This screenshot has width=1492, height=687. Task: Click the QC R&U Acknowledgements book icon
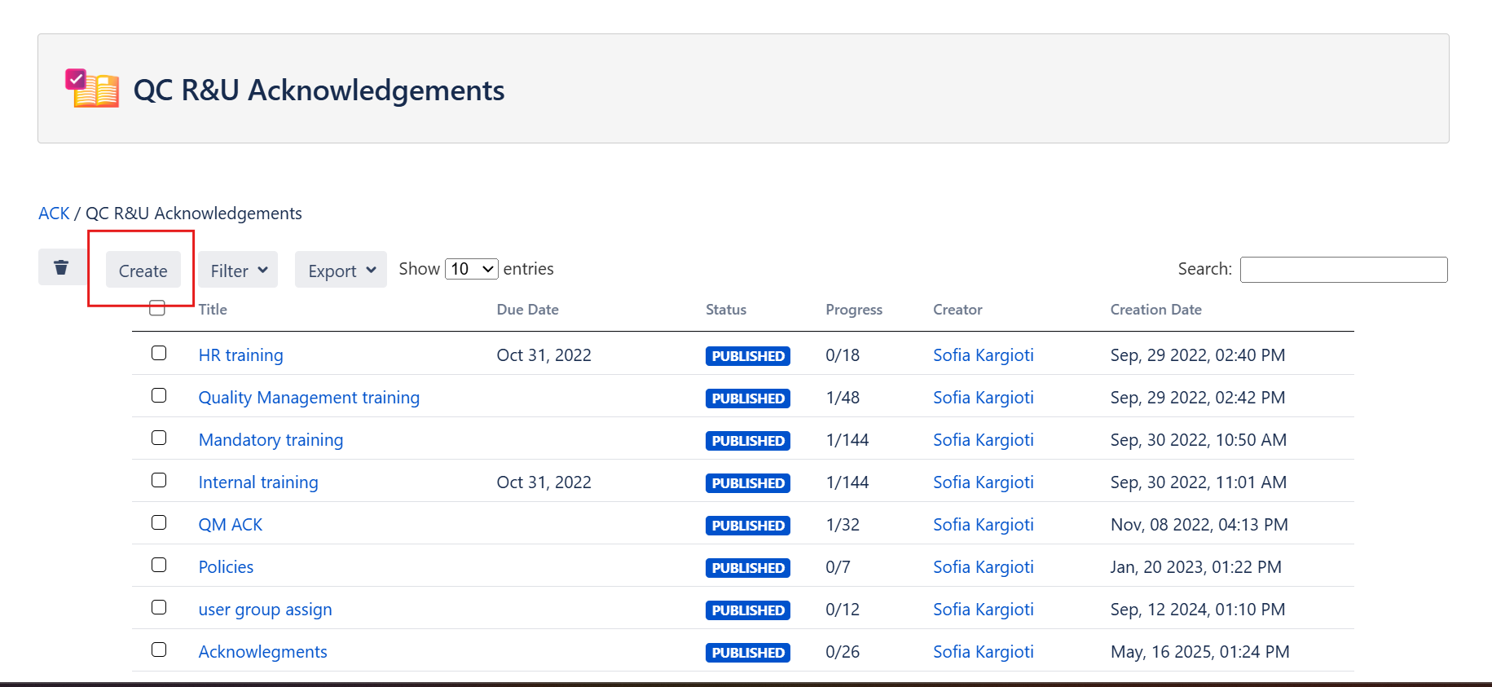coord(92,89)
